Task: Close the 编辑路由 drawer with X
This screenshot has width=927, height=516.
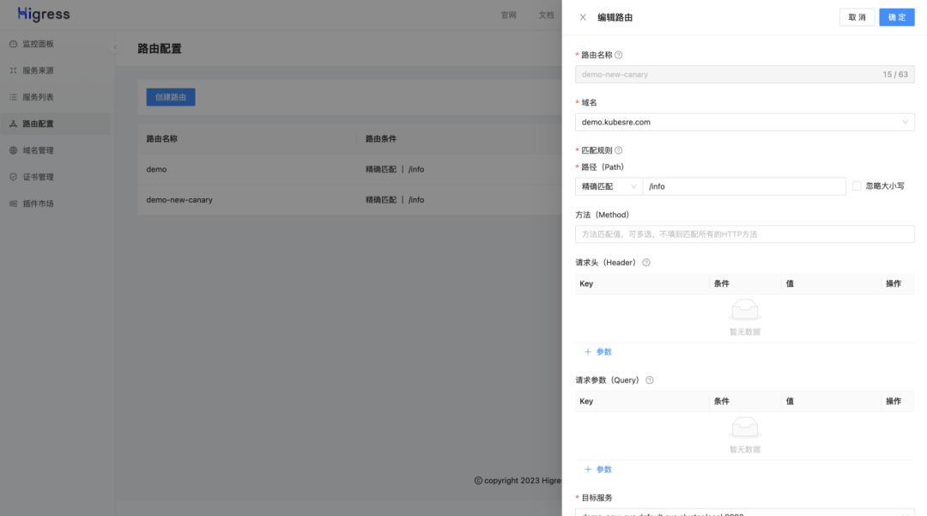Action: pyautogui.click(x=583, y=17)
